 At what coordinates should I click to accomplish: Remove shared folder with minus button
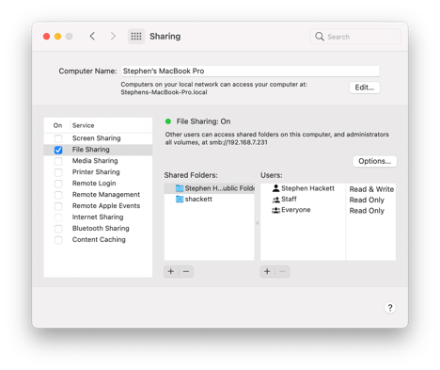tap(186, 271)
